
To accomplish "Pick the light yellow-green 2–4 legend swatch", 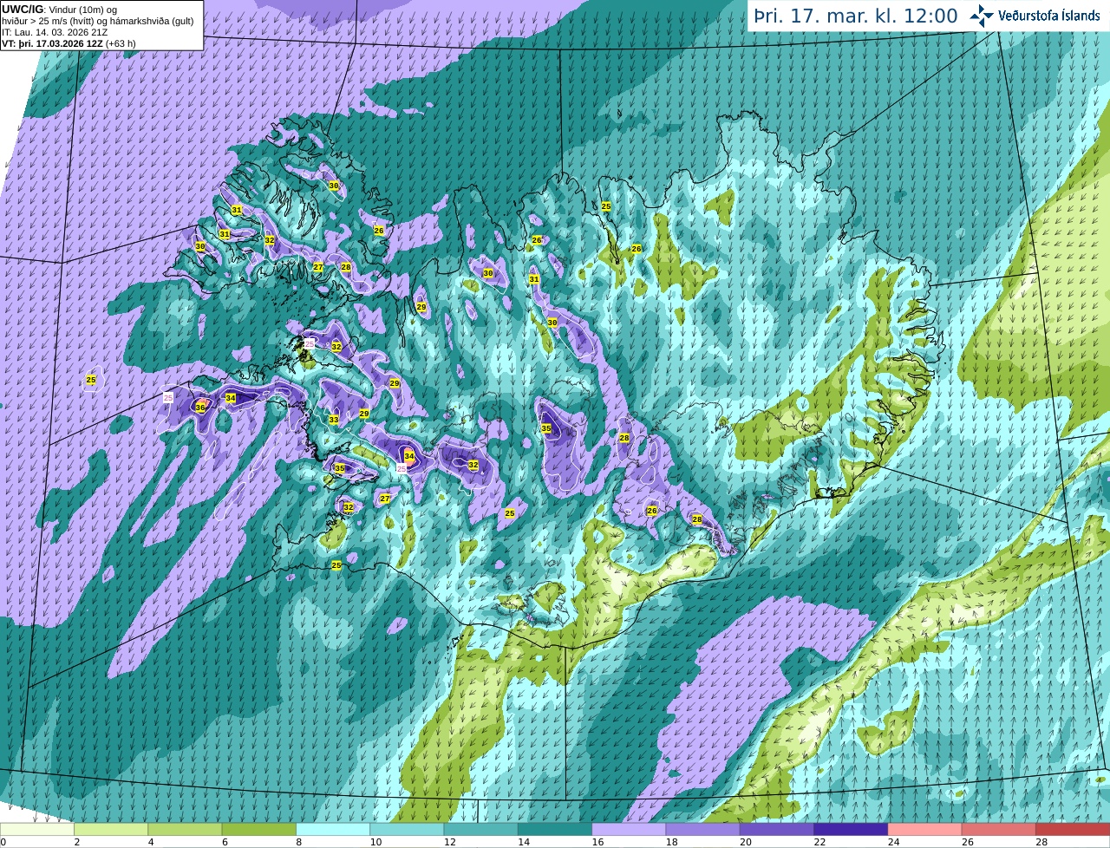I will tap(111, 830).
